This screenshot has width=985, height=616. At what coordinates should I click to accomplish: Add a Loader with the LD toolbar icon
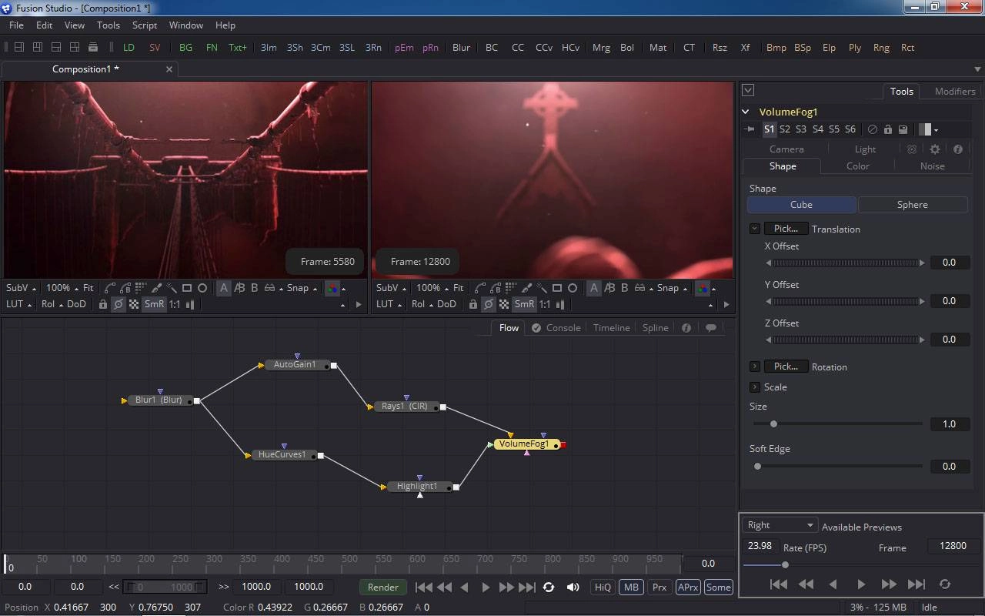click(x=129, y=47)
